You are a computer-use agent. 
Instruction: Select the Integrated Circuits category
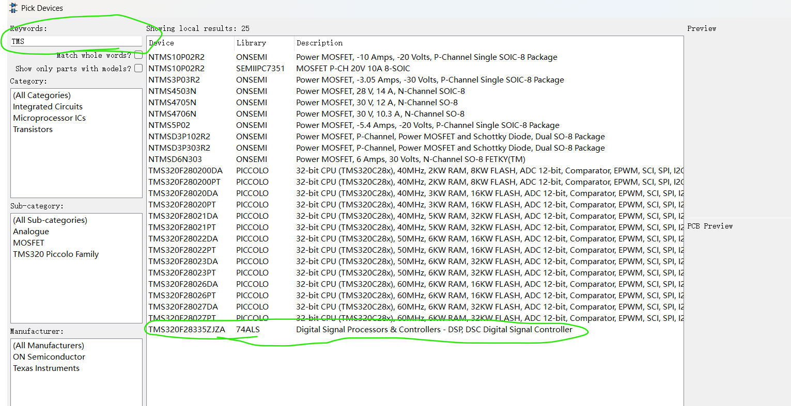click(x=48, y=107)
